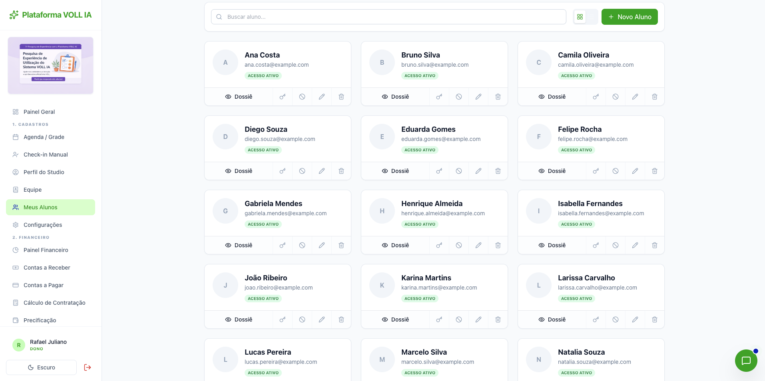Focus the Buscar aluno search field
Image resolution: width=765 pixels, height=381 pixels.
pyautogui.click(x=388, y=17)
